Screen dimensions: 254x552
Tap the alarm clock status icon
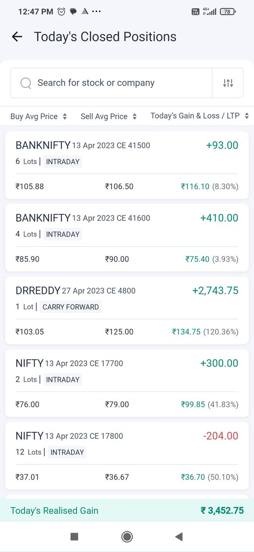[61, 11]
